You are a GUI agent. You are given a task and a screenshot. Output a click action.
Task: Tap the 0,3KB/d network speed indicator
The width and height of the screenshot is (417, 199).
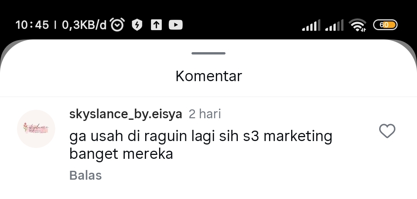pos(84,25)
